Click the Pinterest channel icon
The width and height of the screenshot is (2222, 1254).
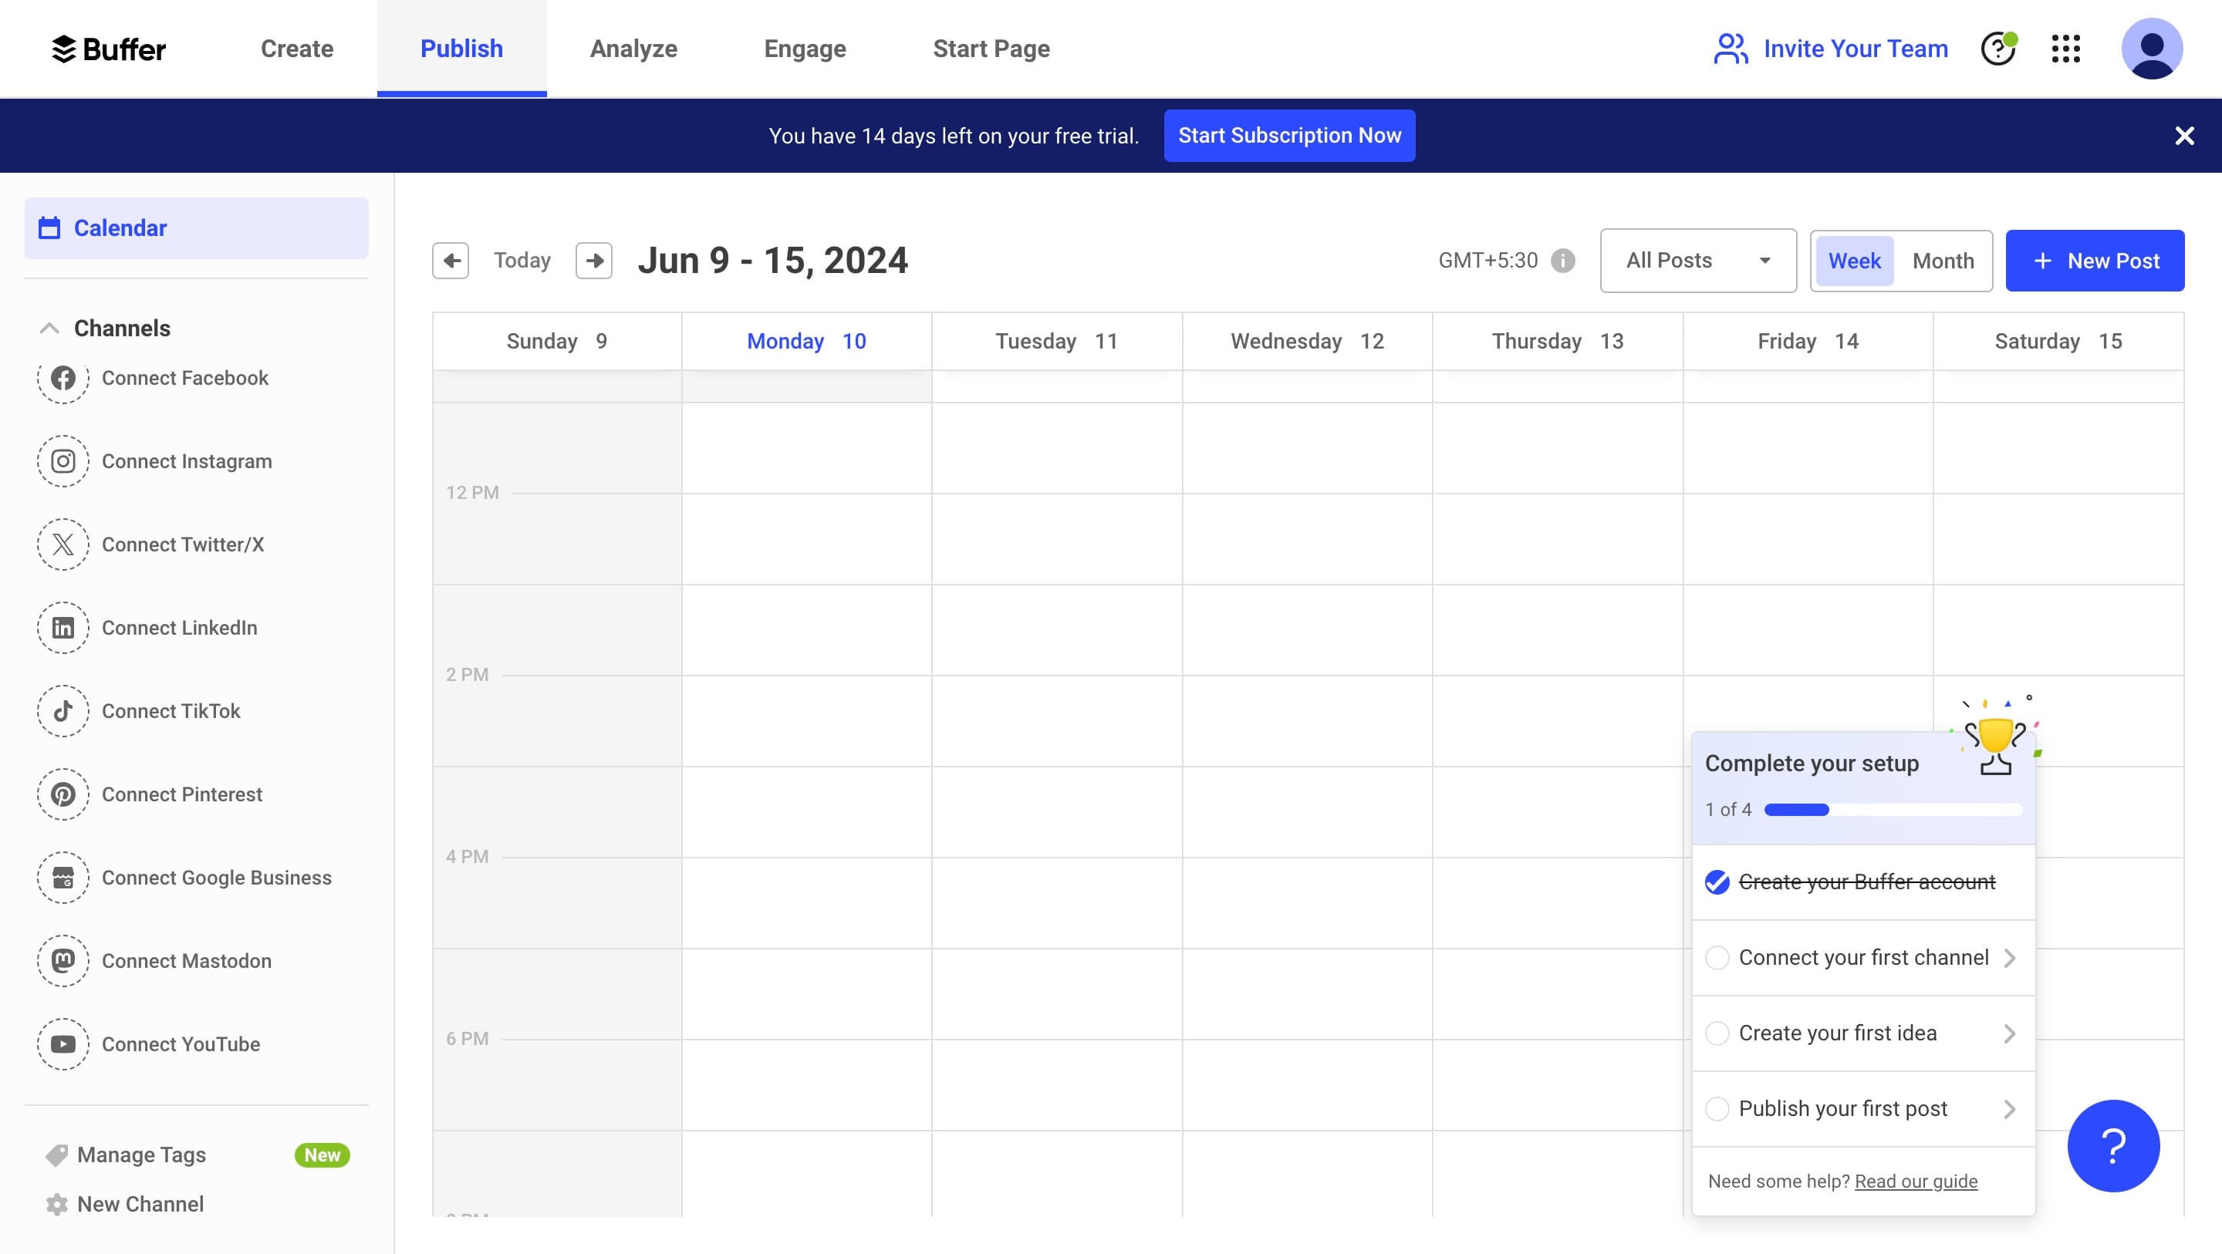pyautogui.click(x=63, y=794)
